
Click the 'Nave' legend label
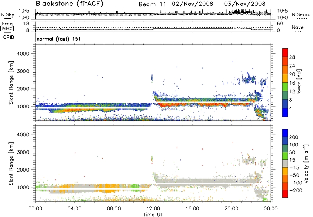[x=298, y=27]
